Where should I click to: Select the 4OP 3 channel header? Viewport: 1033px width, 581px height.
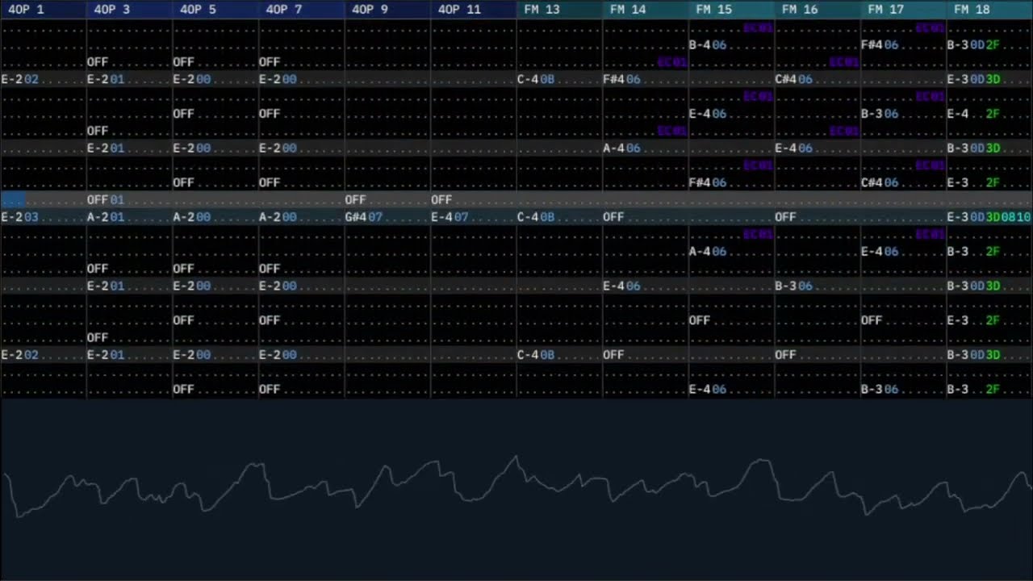click(x=129, y=10)
